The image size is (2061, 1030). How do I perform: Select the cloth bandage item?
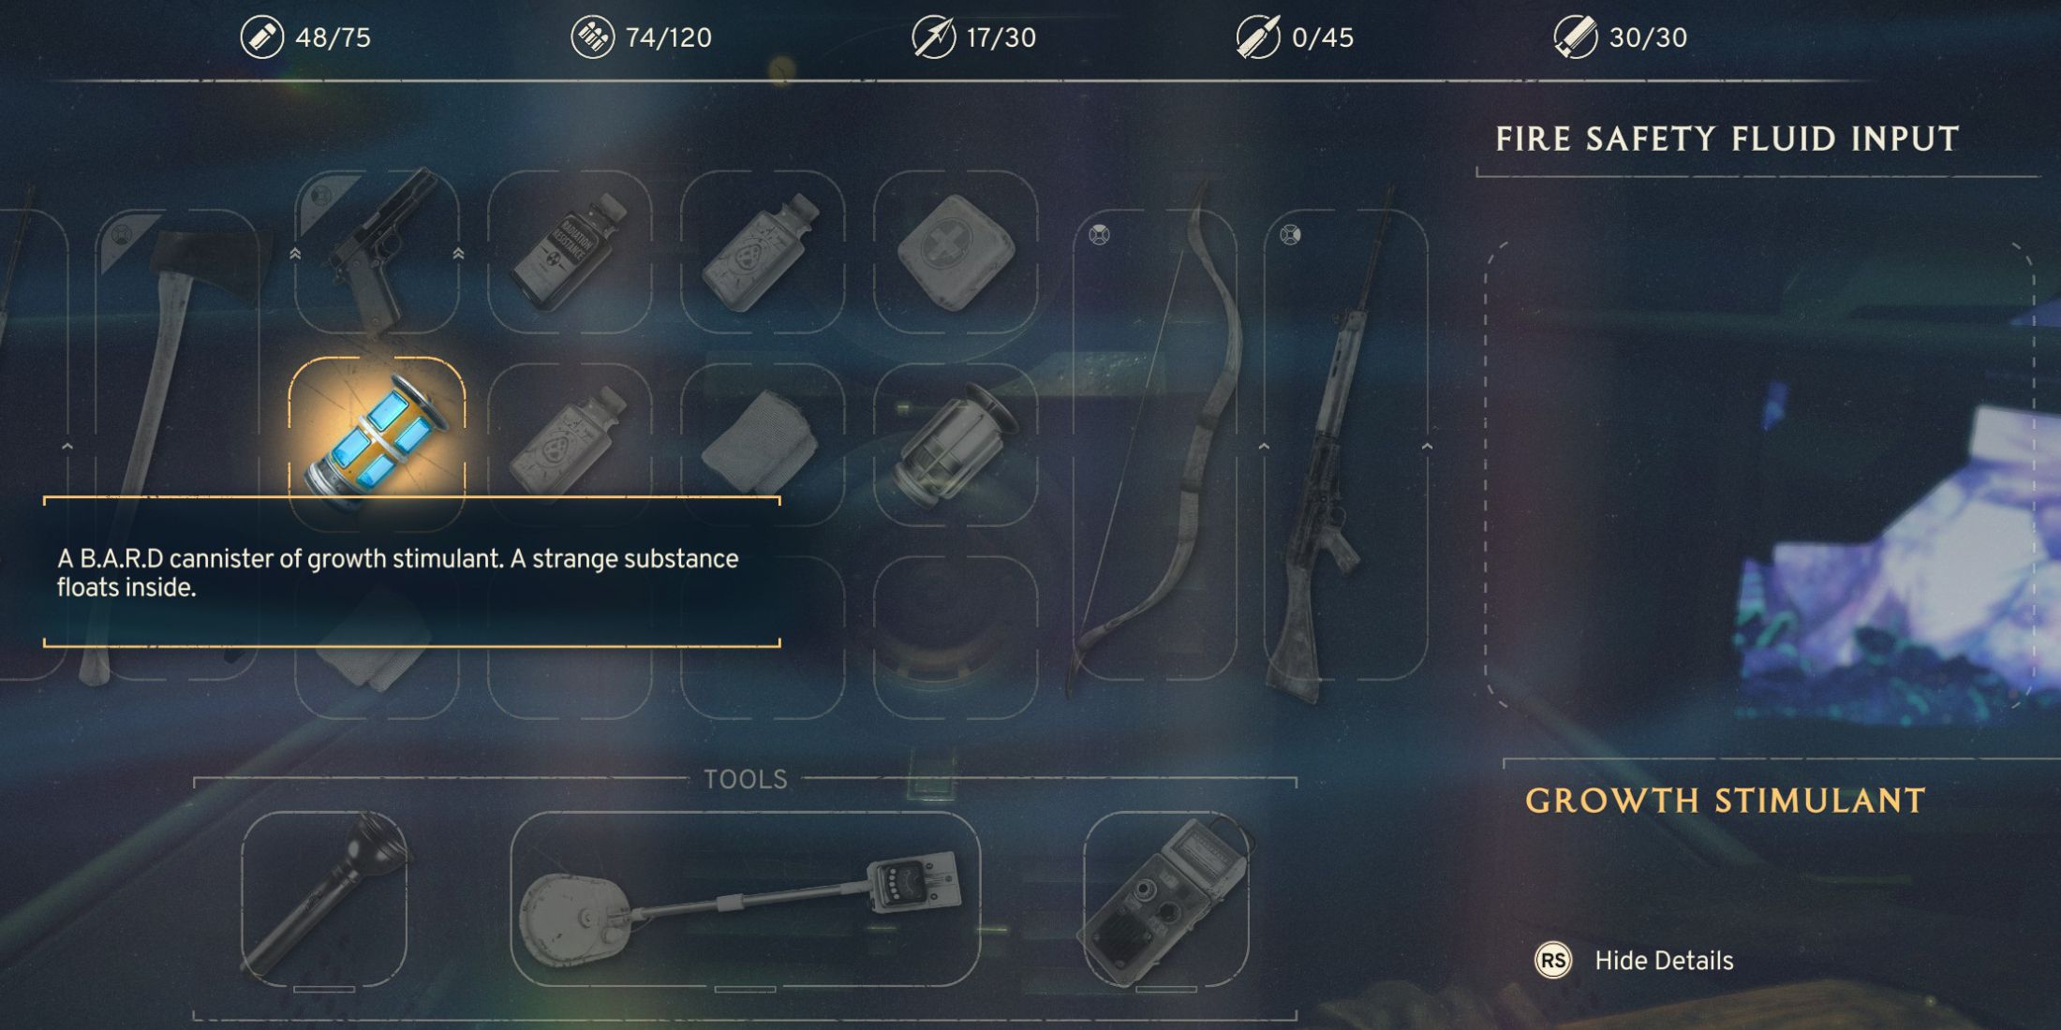(x=763, y=445)
